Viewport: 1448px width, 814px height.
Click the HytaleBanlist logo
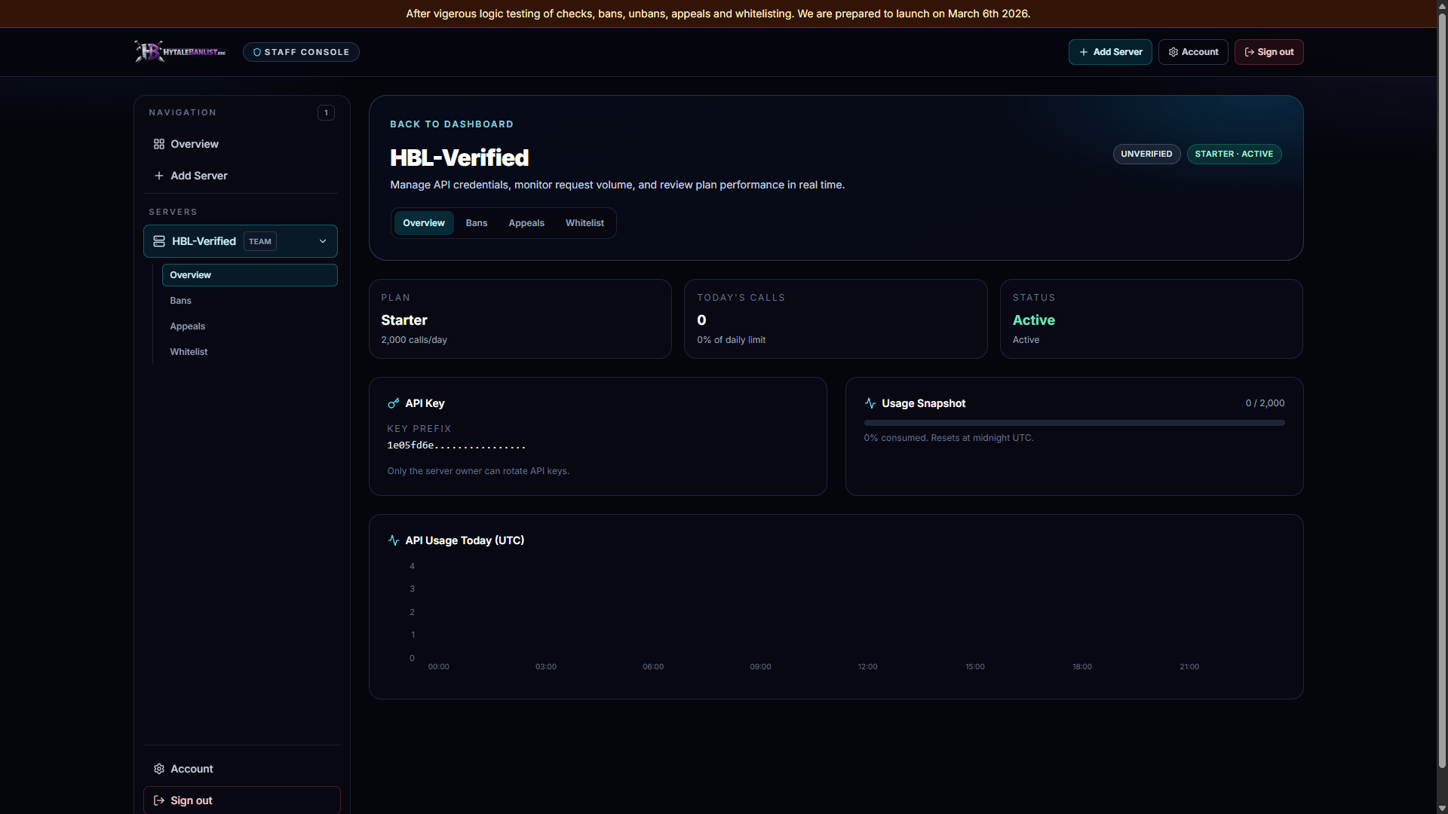(x=180, y=51)
